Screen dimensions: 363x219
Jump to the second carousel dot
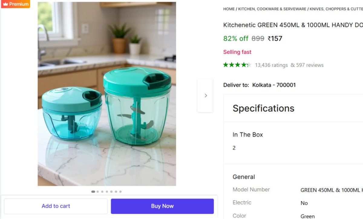click(x=98, y=191)
